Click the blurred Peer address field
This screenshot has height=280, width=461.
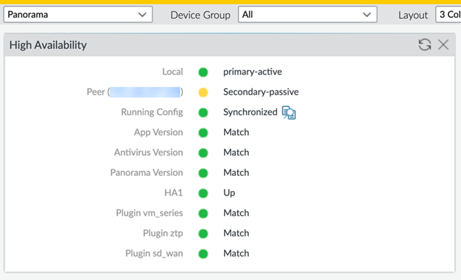pos(145,92)
